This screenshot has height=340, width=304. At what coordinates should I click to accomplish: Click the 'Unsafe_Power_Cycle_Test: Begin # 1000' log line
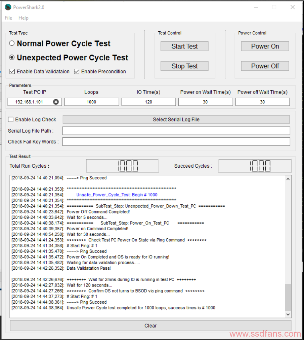(x=117, y=195)
